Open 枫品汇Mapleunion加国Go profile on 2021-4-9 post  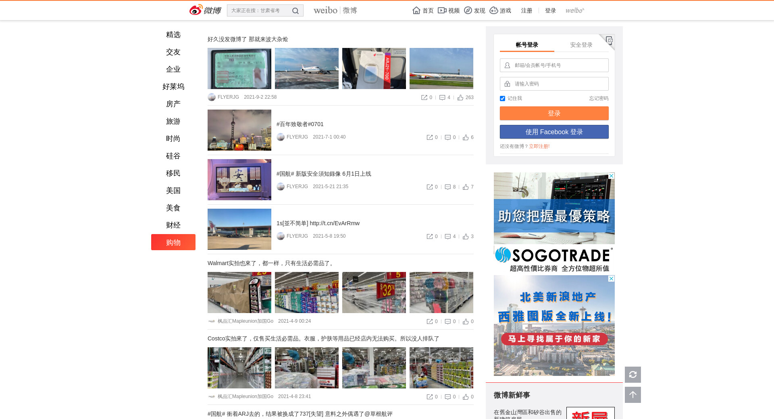pos(246,321)
